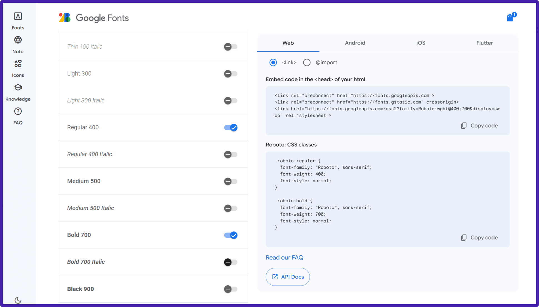Select the @import radio option
The image size is (539, 307).
pyautogui.click(x=307, y=63)
